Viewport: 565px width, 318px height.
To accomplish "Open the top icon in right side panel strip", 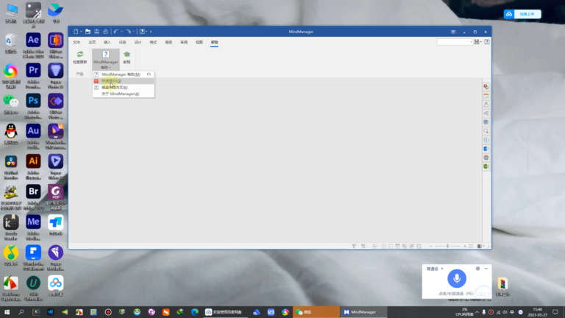I will tap(486, 87).
